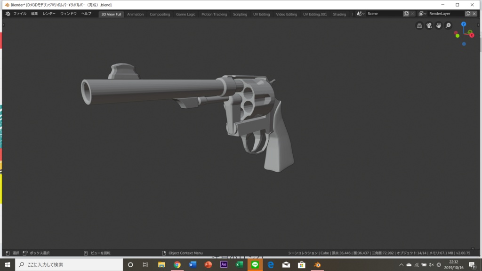Screen dimensions: 482x271
Task: Add a new view layer next to RenderLayer
Action: 468,14
